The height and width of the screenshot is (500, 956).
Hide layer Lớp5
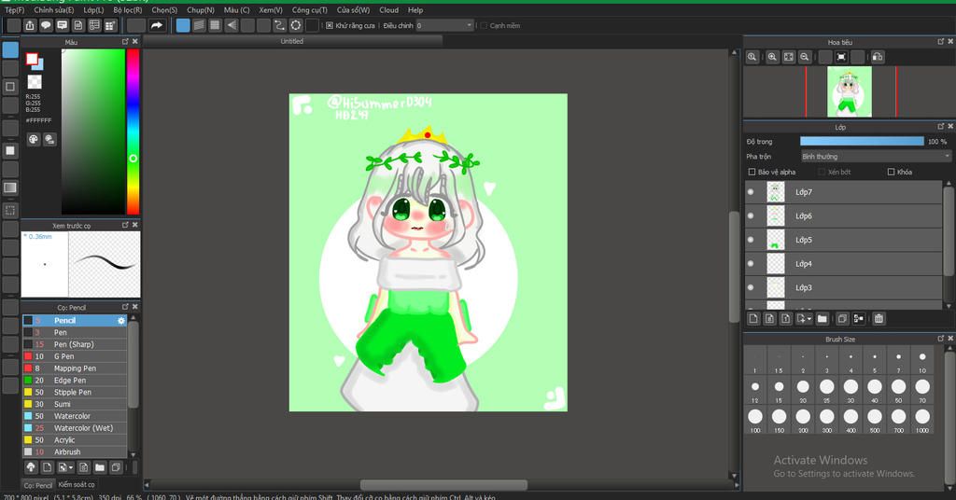[751, 240]
